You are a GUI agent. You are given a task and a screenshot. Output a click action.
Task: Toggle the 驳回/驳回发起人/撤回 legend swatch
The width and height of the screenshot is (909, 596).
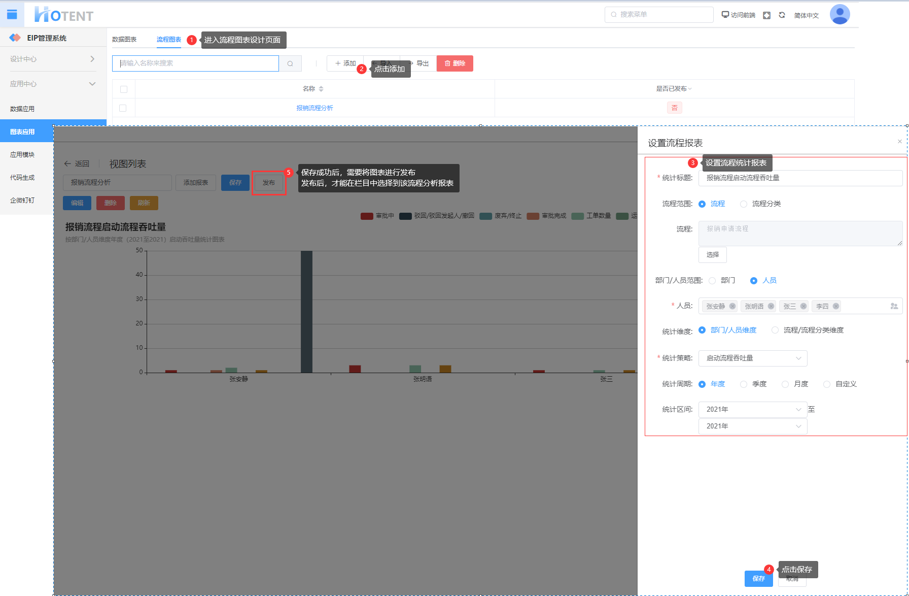pos(405,216)
